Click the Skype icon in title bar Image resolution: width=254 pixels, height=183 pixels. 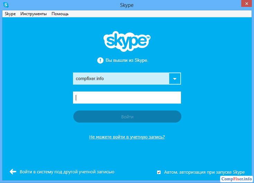(6, 5)
